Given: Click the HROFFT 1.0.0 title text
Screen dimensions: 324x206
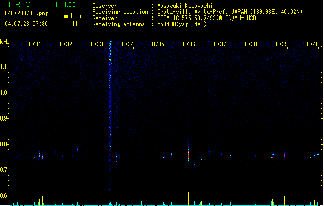Looking at the screenshot, I should click(x=40, y=4).
